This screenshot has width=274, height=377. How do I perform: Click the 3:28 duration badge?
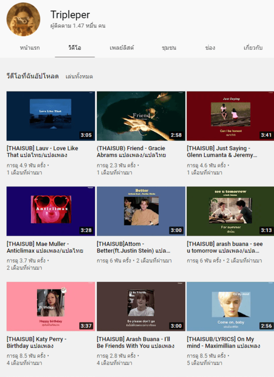86,230
